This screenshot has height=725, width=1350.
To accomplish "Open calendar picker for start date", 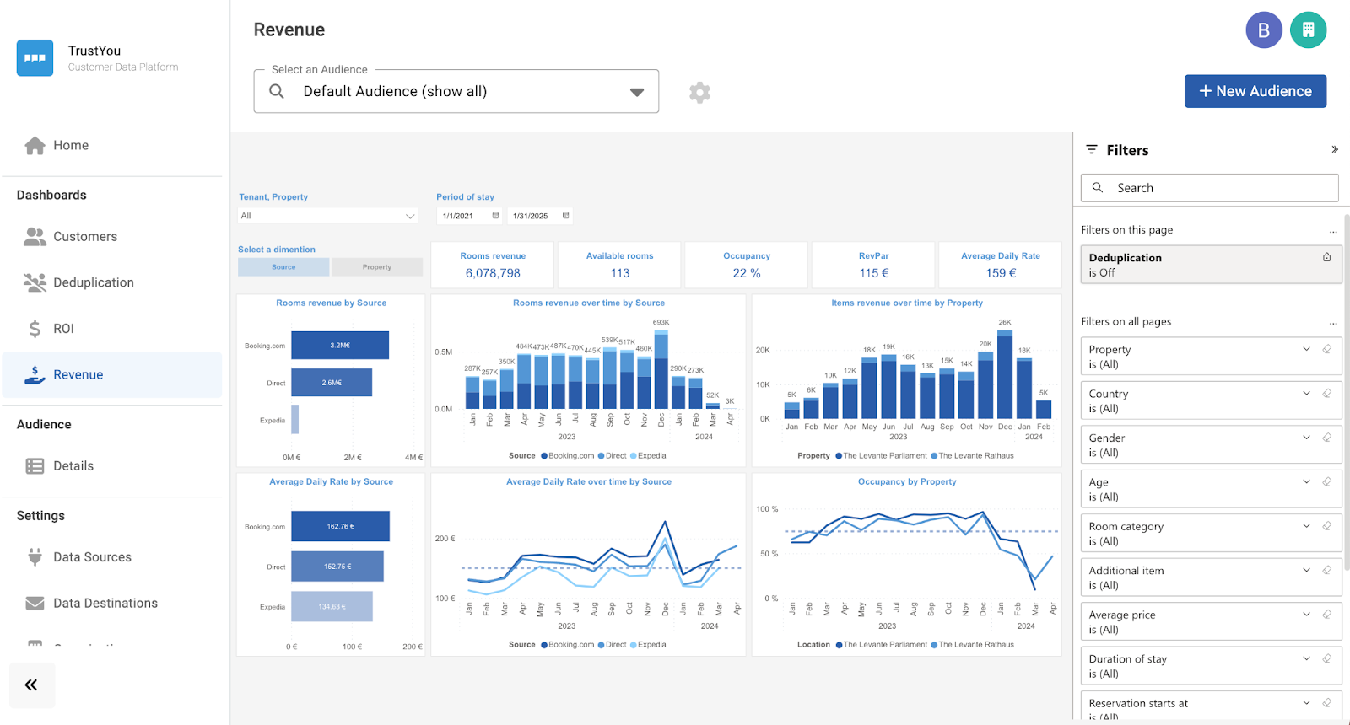I will (495, 216).
